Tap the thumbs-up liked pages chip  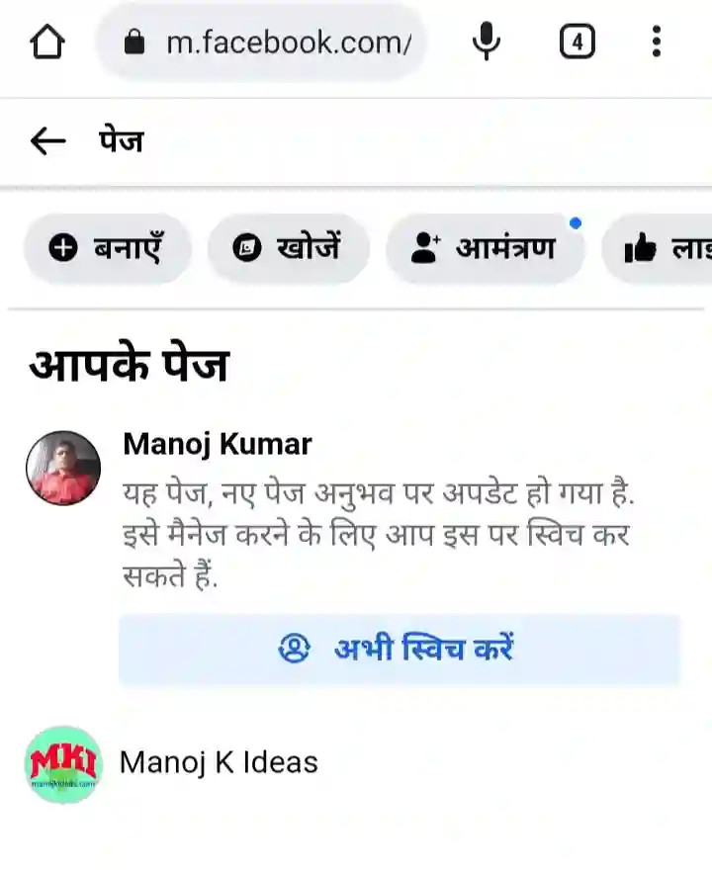tap(658, 248)
